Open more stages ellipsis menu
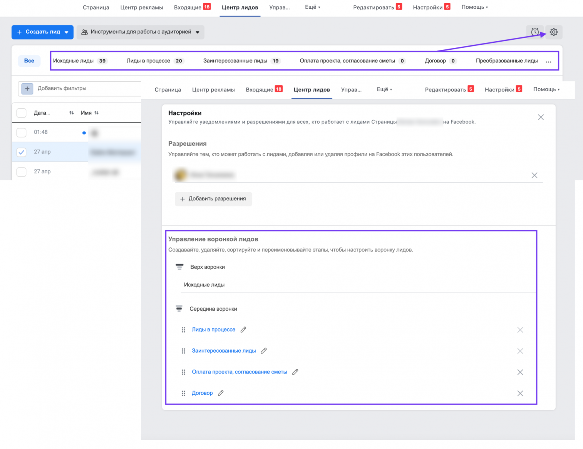Viewport: 583px width, 449px height. coord(548,61)
